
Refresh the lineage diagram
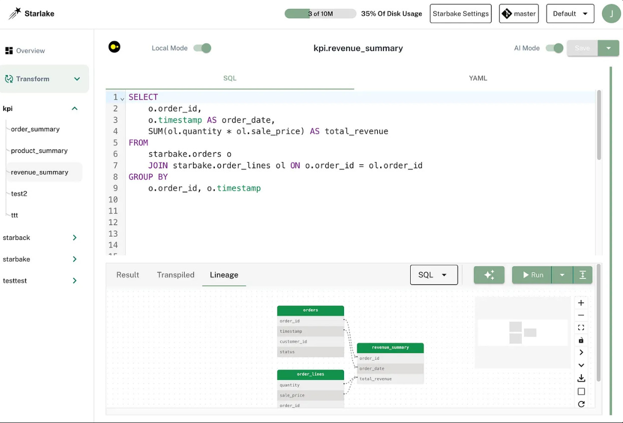click(x=581, y=404)
